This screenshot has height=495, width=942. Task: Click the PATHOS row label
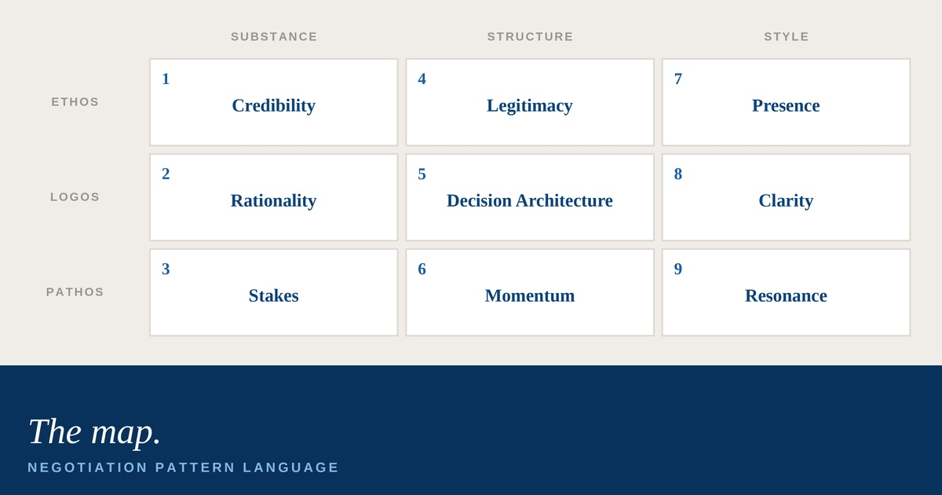pyautogui.click(x=75, y=292)
